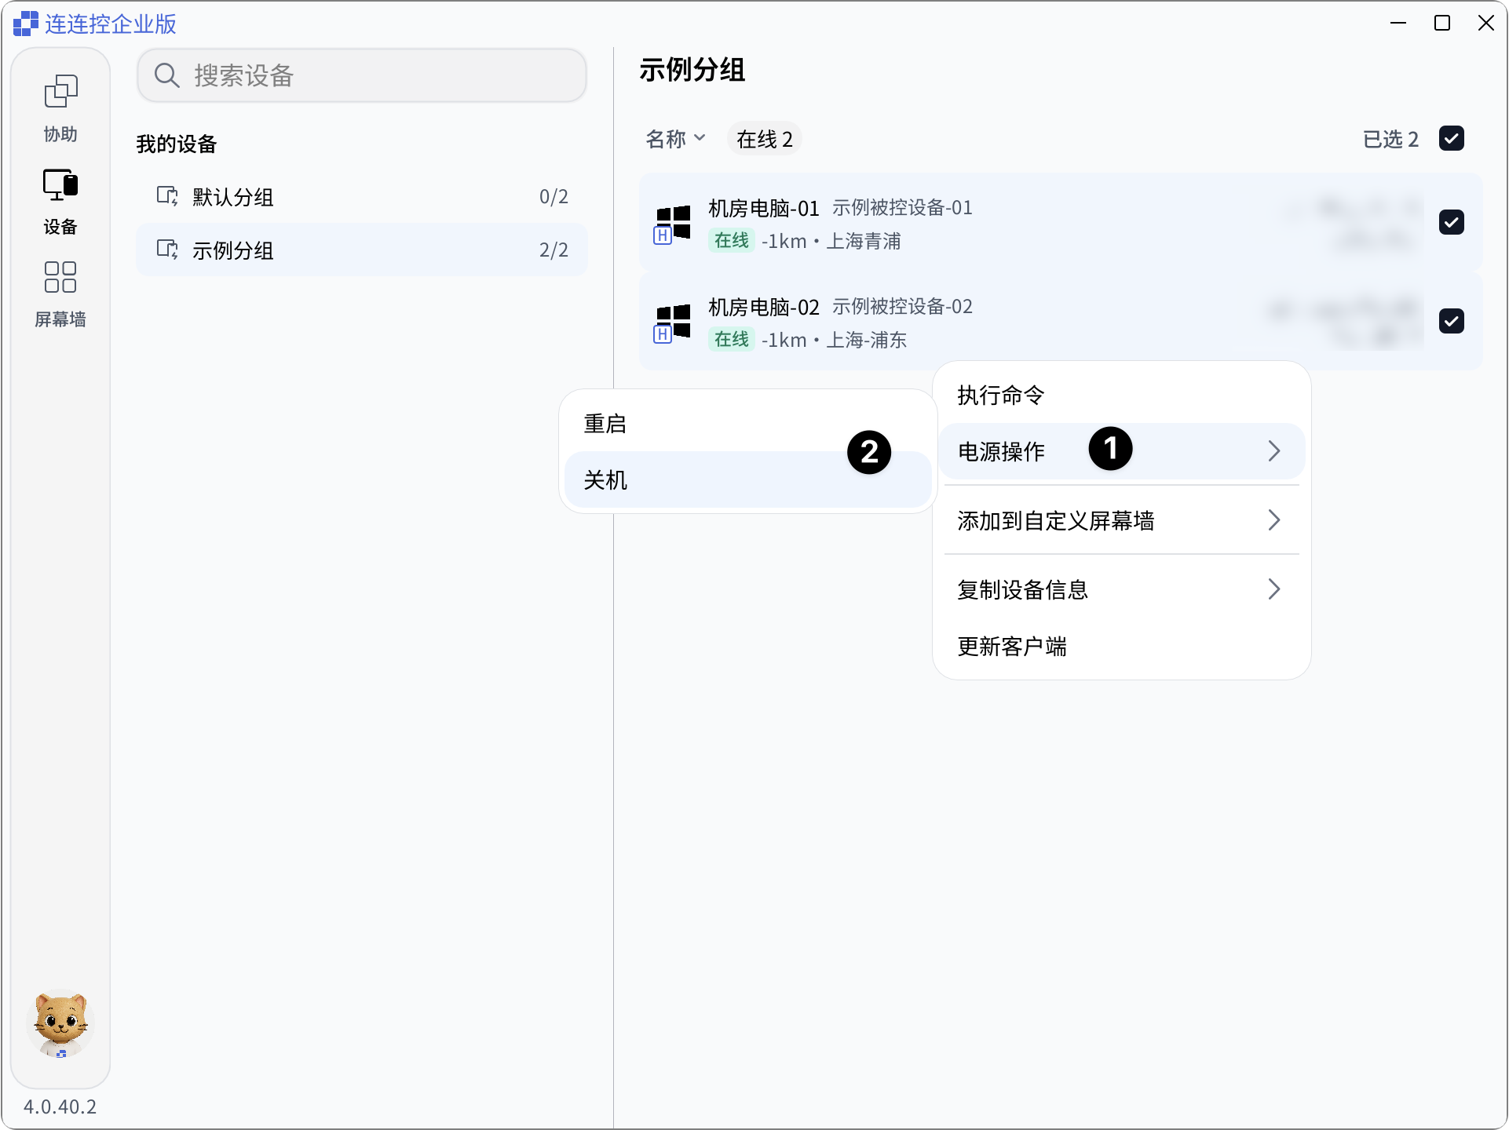Focus the 搜索设备 search field

(362, 75)
